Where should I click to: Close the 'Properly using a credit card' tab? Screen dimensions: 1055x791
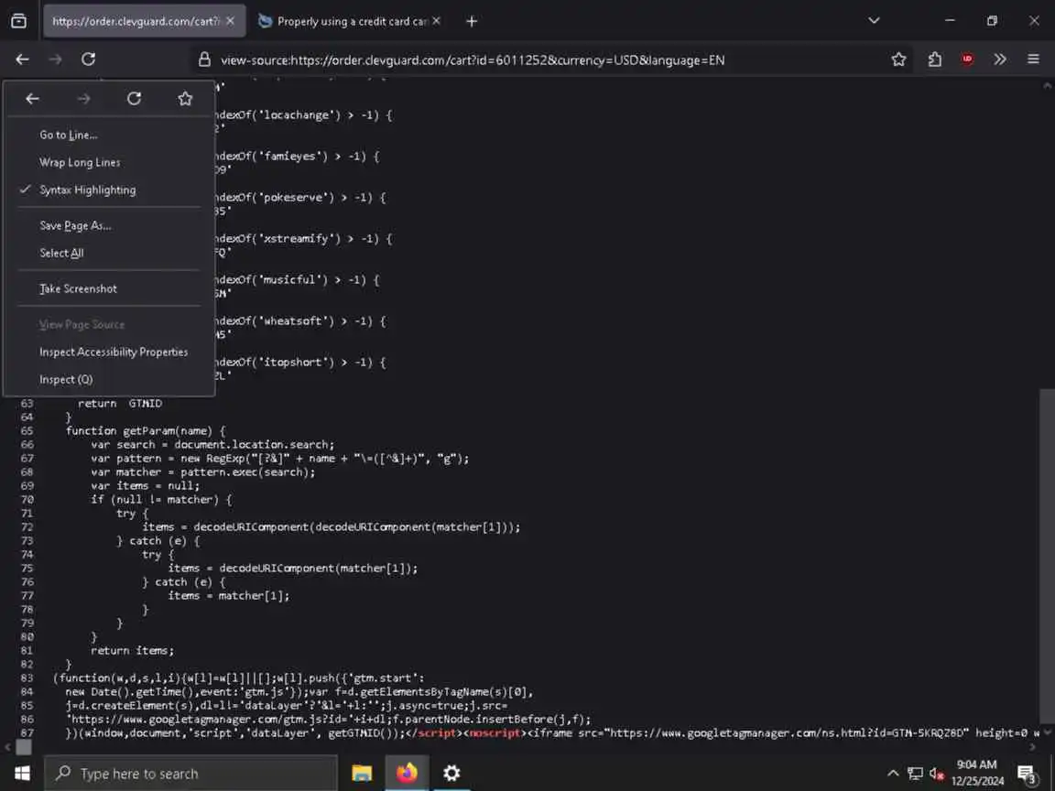click(436, 21)
